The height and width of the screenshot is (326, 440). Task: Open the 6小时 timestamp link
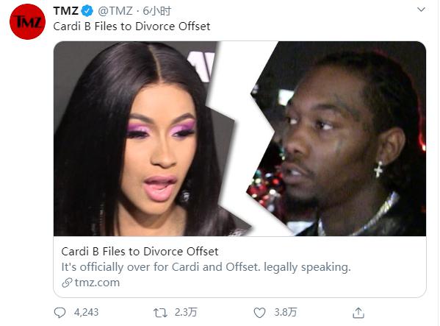click(157, 11)
